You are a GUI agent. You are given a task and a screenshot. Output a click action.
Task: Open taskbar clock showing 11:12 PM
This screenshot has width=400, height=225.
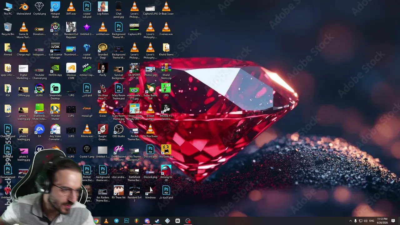pos(382,221)
